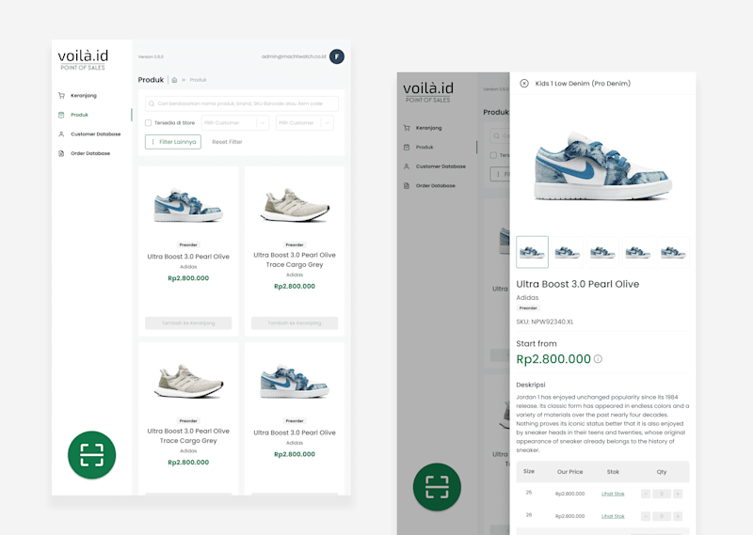This screenshot has height=535, width=753.
Task: Select Produk in left window sidebar
Action: point(79,115)
